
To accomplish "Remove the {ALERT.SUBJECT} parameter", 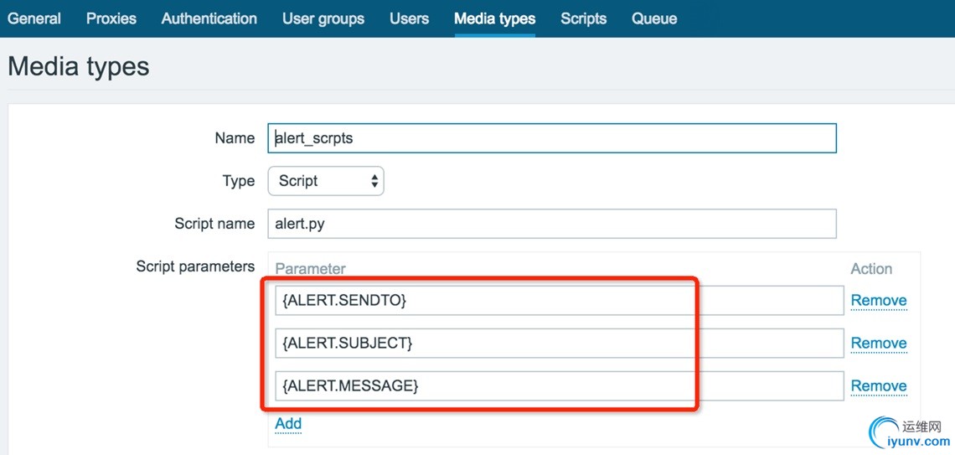I will [x=879, y=343].
